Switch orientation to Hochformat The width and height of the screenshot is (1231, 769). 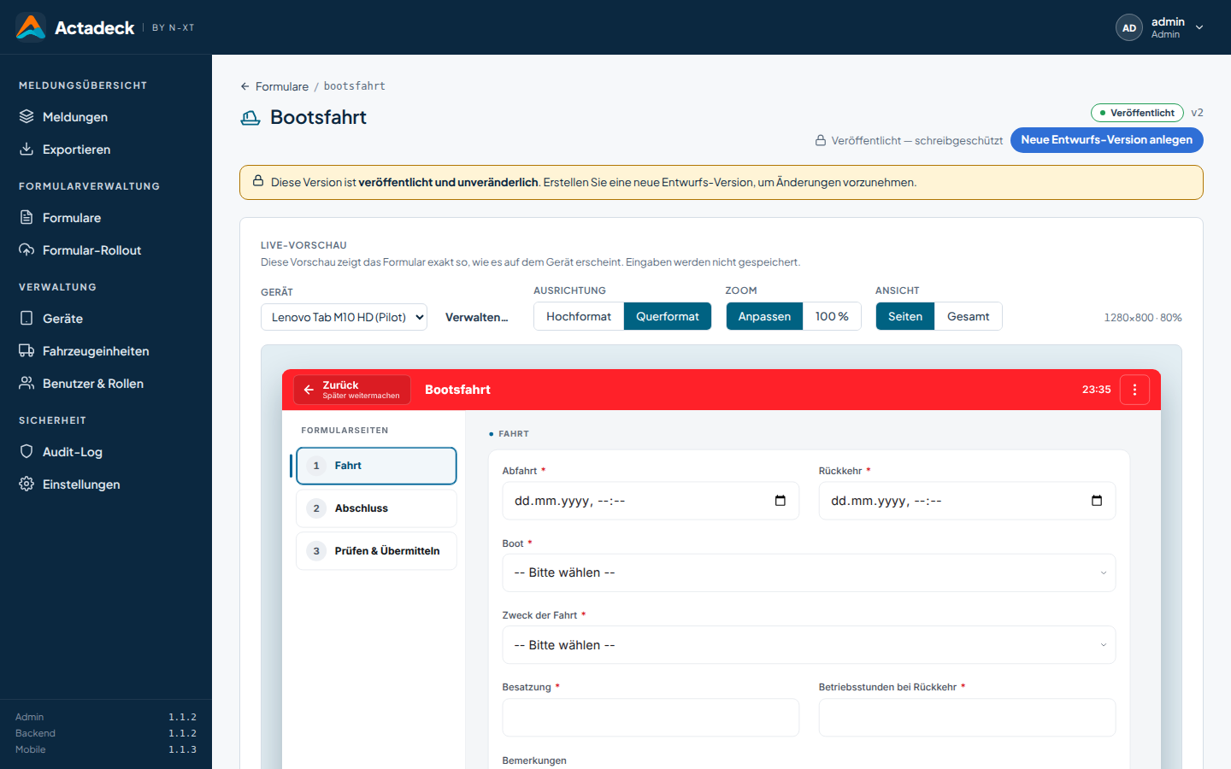579,316
